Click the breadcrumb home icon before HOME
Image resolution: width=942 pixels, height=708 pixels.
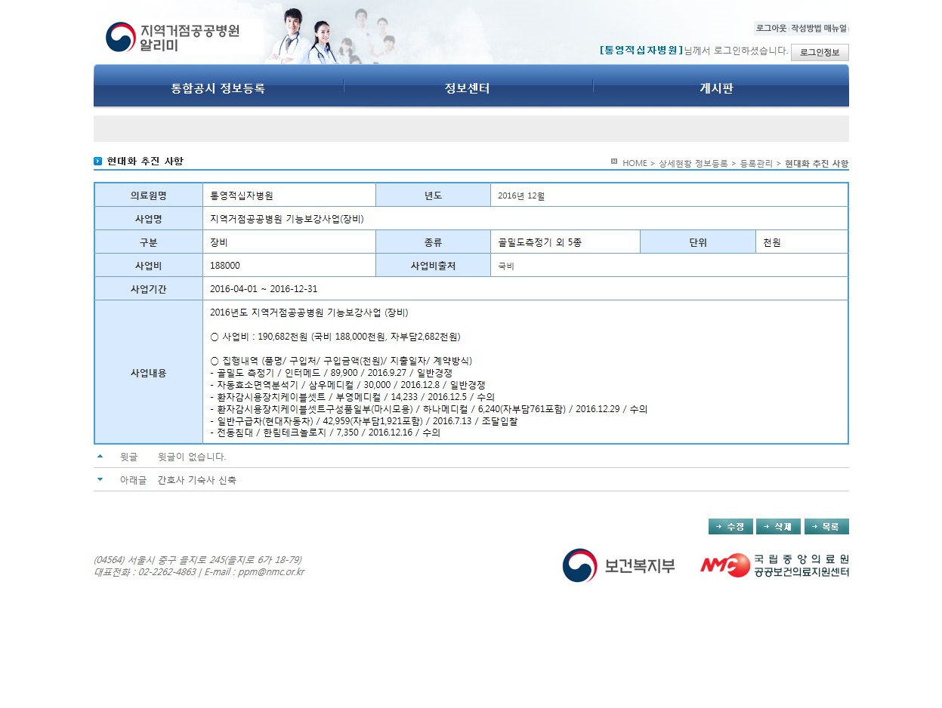[614, 162]
